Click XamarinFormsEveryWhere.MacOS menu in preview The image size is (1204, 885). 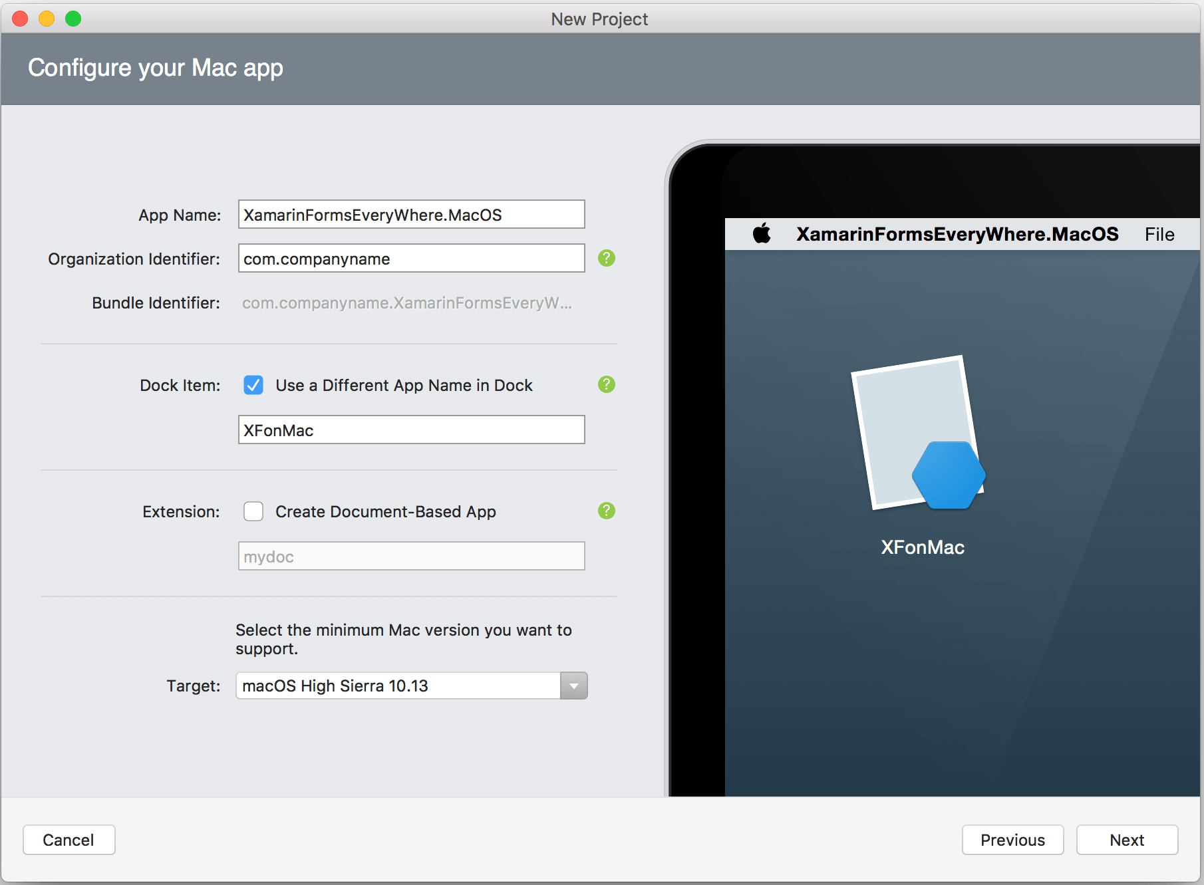click(x=957, y=234)
